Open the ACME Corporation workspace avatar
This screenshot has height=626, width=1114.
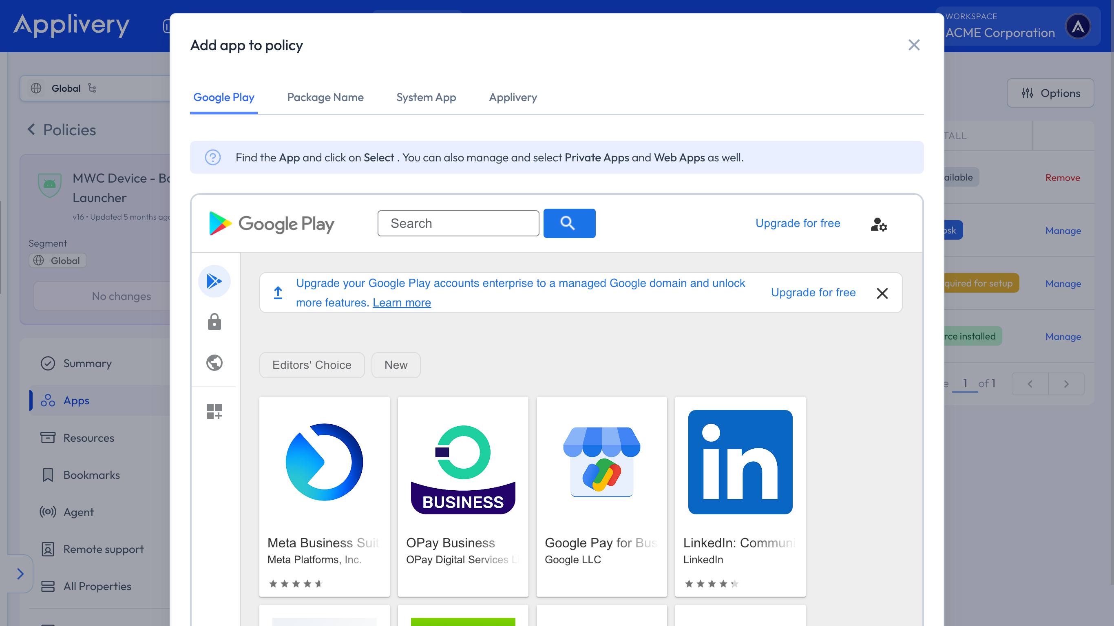(1078, 27)
